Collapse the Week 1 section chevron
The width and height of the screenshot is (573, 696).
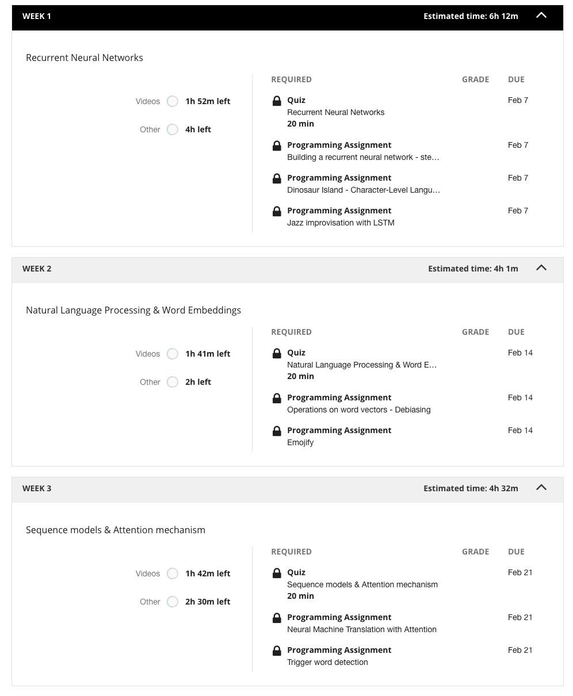click(541, 16)
